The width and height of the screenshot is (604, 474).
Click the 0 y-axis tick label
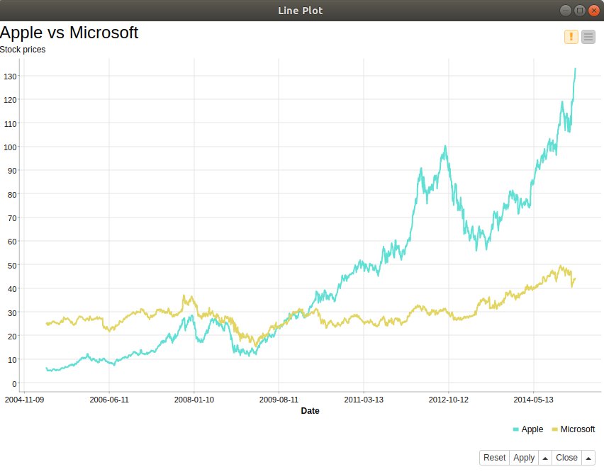14,383
